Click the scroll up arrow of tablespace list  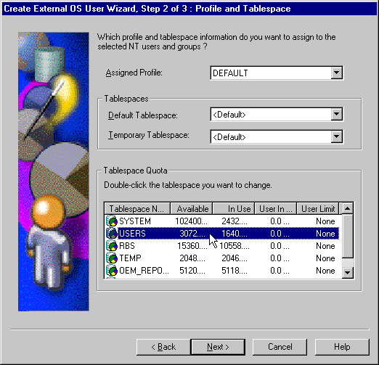(348, 208)
